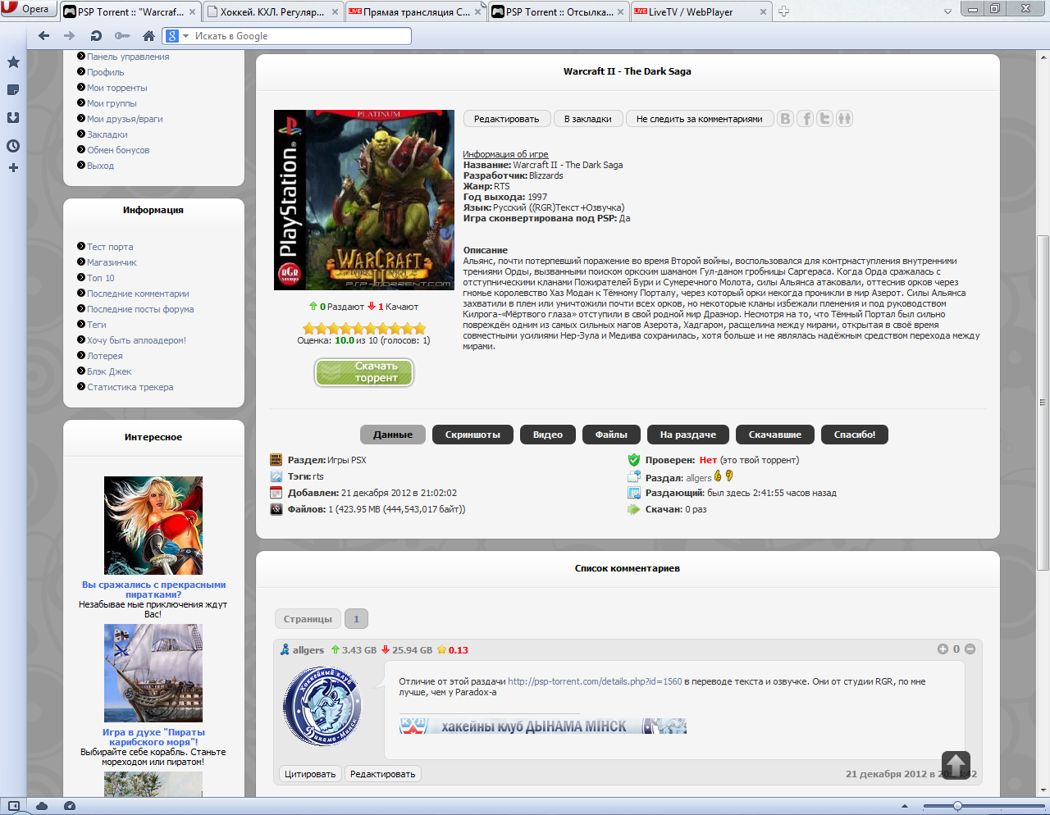
Task: Select the "Скачавшие" tab
Action: tap(775, 435)
